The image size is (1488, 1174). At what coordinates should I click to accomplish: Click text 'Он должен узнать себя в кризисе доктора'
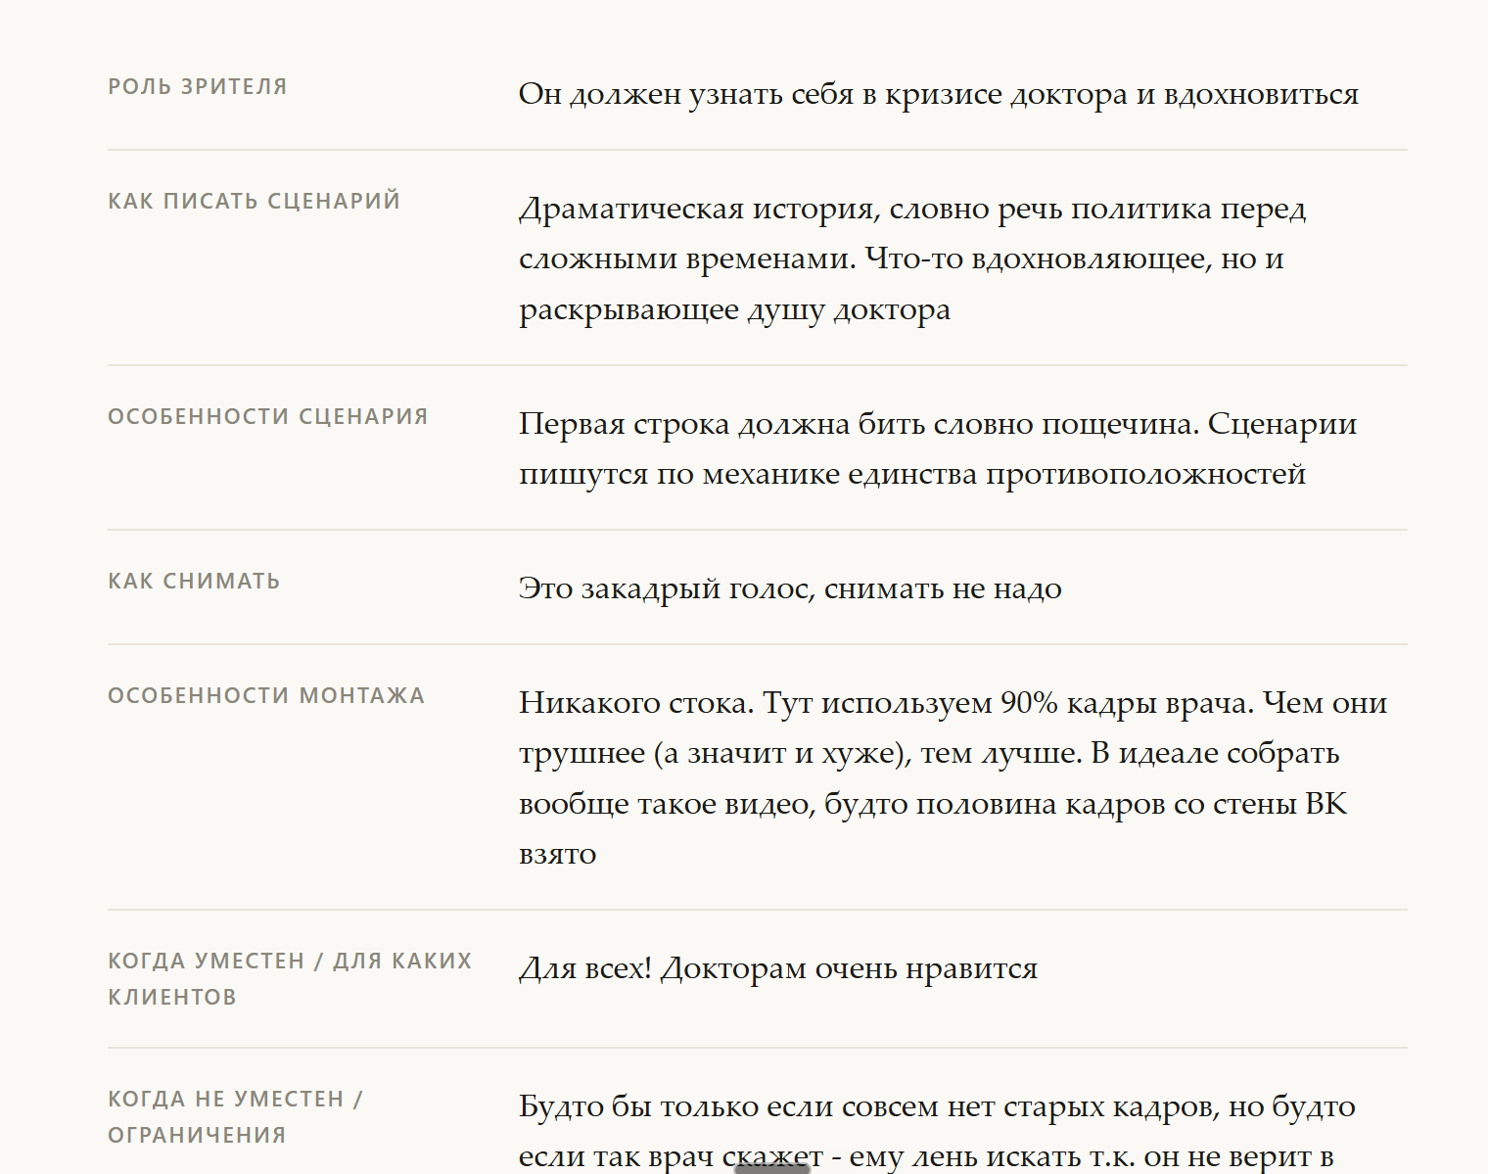pos(823,94)
